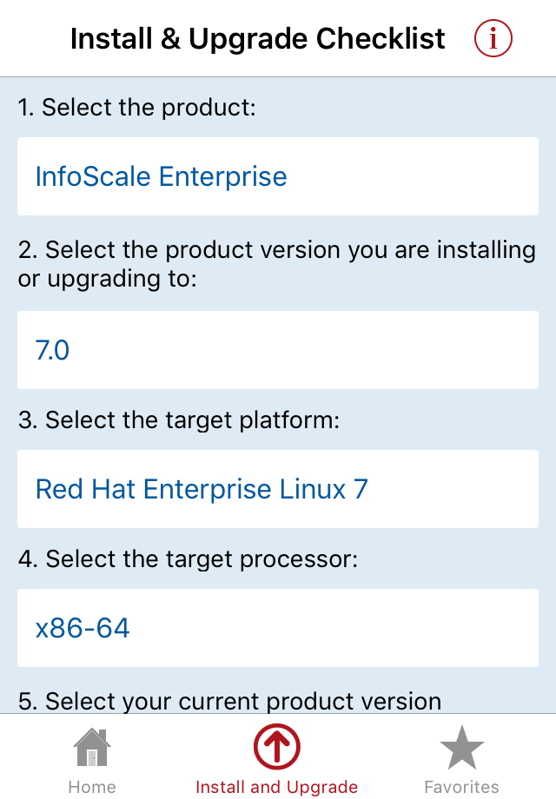Tap the InfoScale Enterprise text
Viewport: 556px width, 799px height.
click(161, 177)
